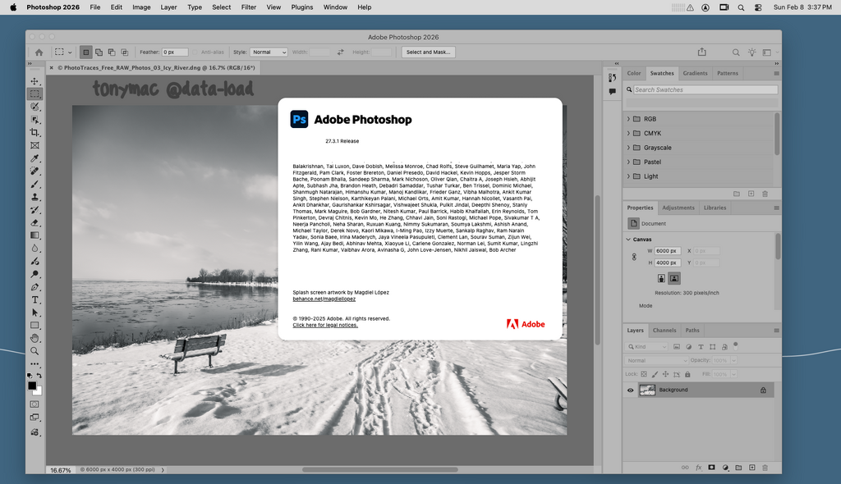Open the Style dropdown set to Normal

[x=269, y=53]
